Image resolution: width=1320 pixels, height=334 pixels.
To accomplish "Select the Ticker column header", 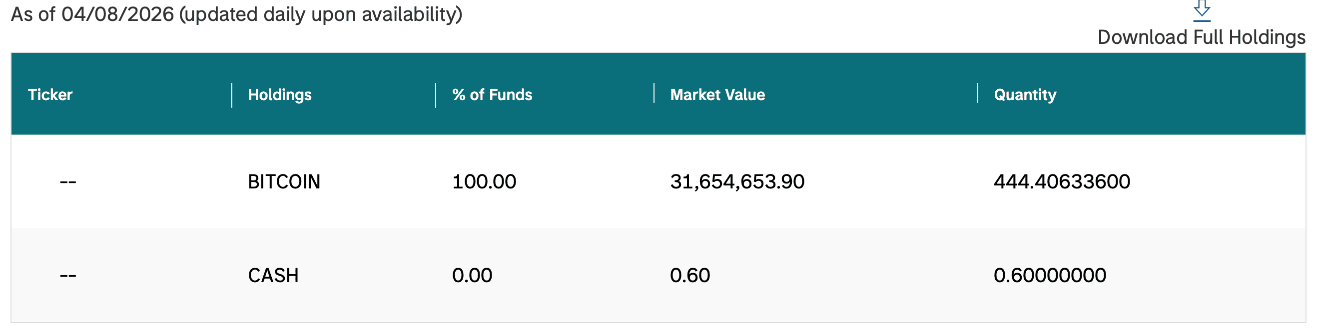I will 50,94.
